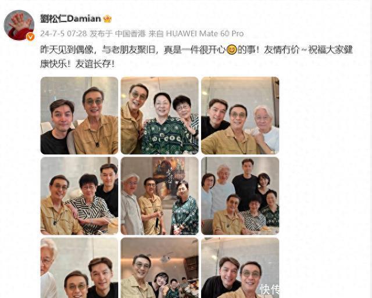Open the photo with the movie poster behind
This screenshot has width=372, height=298.
pos(160,196)
